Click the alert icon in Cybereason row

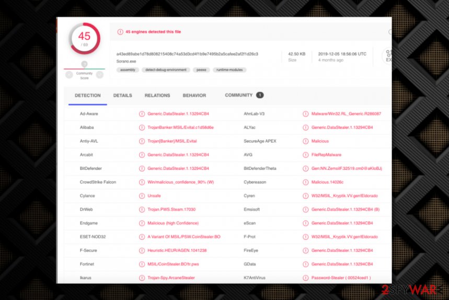306,182
